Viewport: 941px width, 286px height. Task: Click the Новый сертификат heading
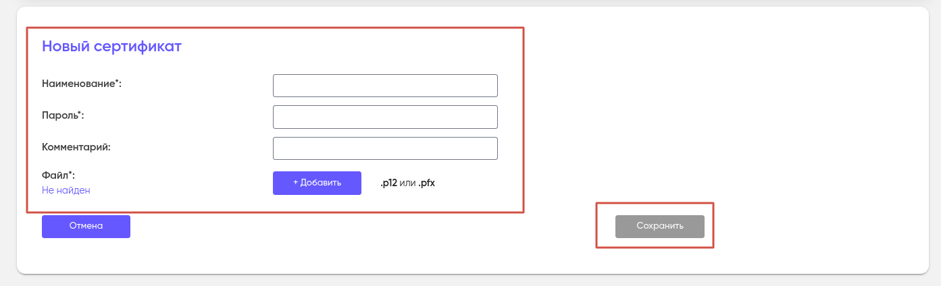click(111, 47)
